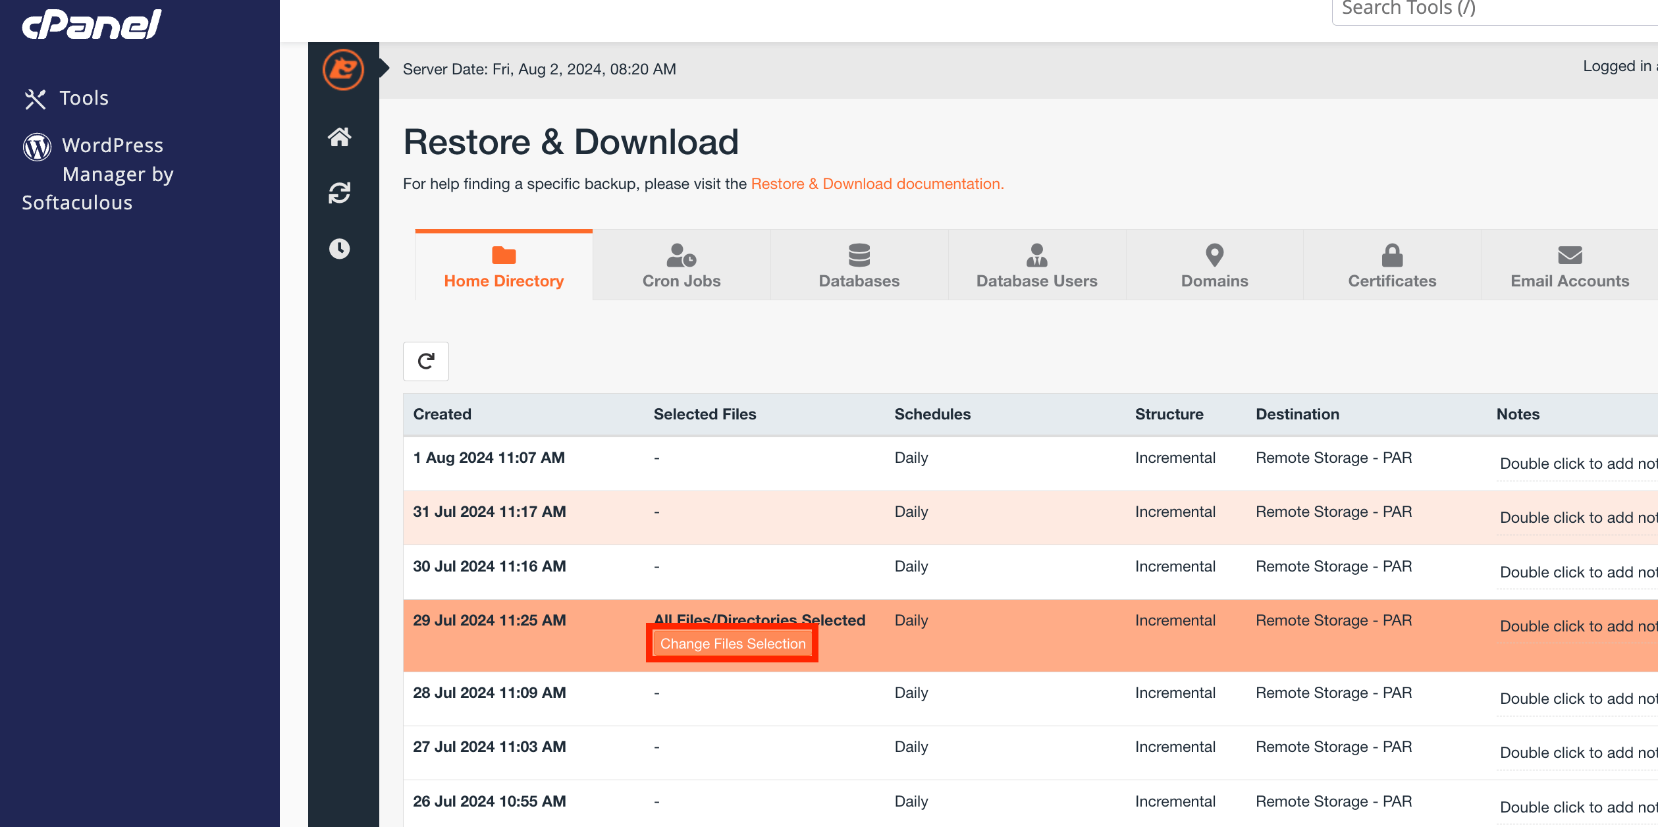
Task: Click the refresh list button
Action: (x=426, y=361)
